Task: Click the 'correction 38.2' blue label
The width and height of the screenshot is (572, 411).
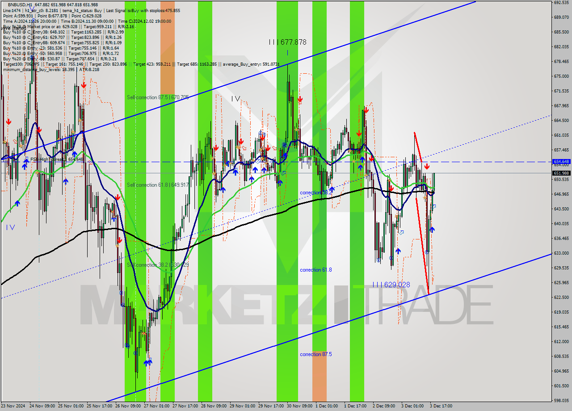Action: click(x=316, y=193)
